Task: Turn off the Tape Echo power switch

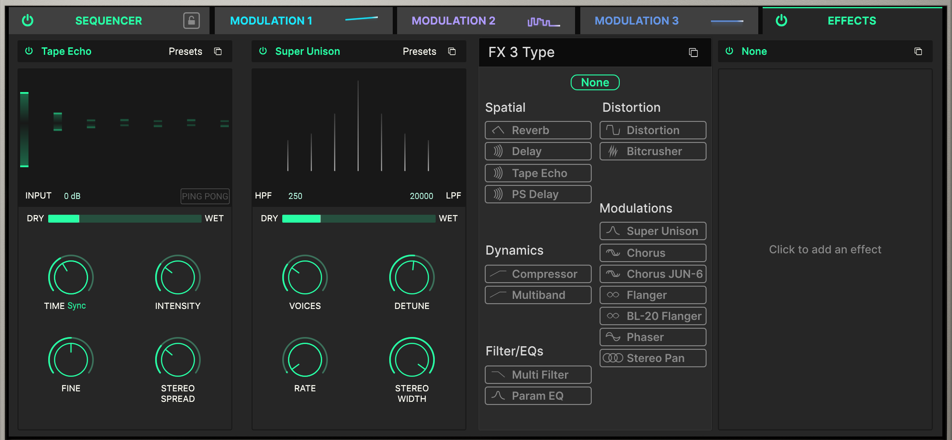Action: click(29, 51)
